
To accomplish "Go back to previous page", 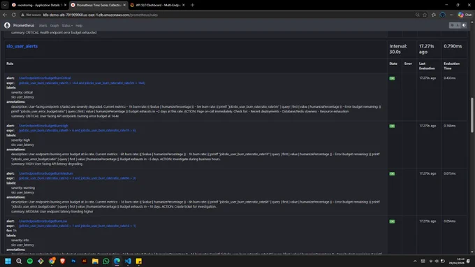I will tap(5, 15).
